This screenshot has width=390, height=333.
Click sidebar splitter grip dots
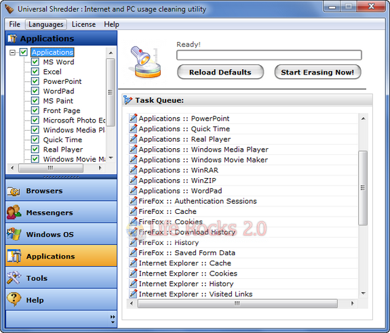coord(61,177)
